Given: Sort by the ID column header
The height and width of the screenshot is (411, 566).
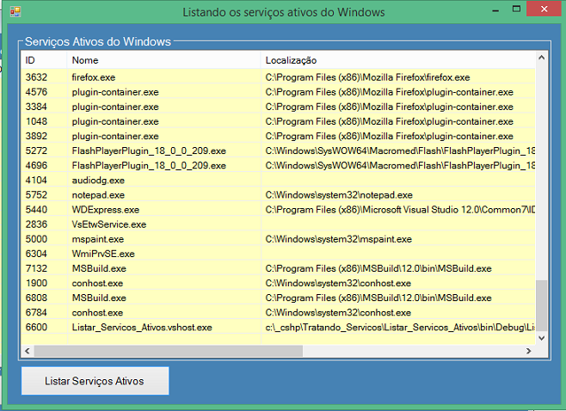Looking at the screenshot, I should (44, 60).
